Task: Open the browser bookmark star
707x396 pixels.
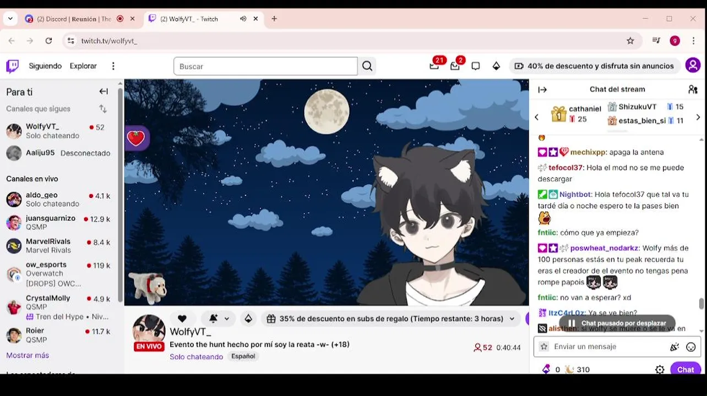Action: 630,41
